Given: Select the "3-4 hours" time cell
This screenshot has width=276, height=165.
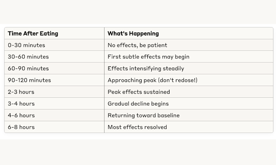Looking at the screenshot, I should (21, 103).
